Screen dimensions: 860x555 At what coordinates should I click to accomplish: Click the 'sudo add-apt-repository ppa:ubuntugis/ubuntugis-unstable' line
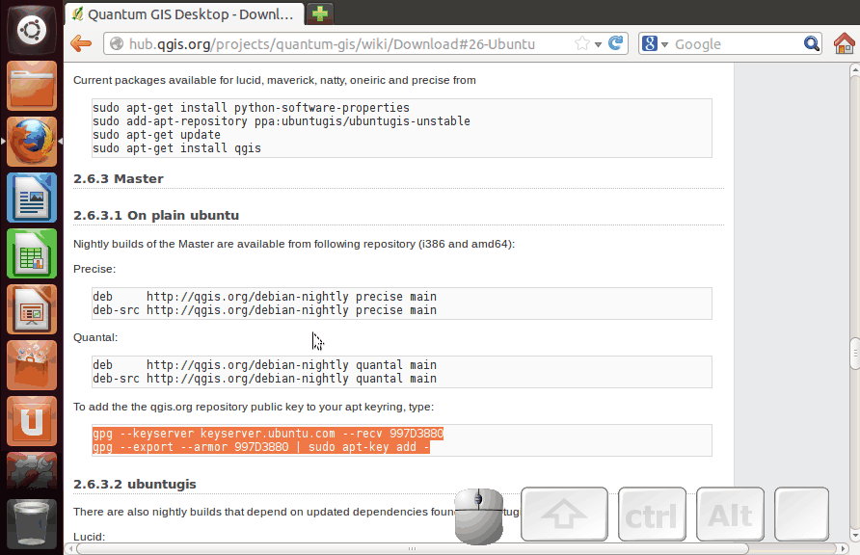[282, 121]
